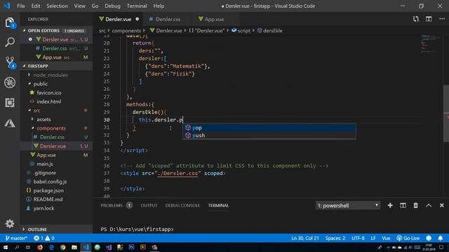Click the feedback smiley in status bar
The height and width of the screenshot is (252, 449).
pos(429,238)
